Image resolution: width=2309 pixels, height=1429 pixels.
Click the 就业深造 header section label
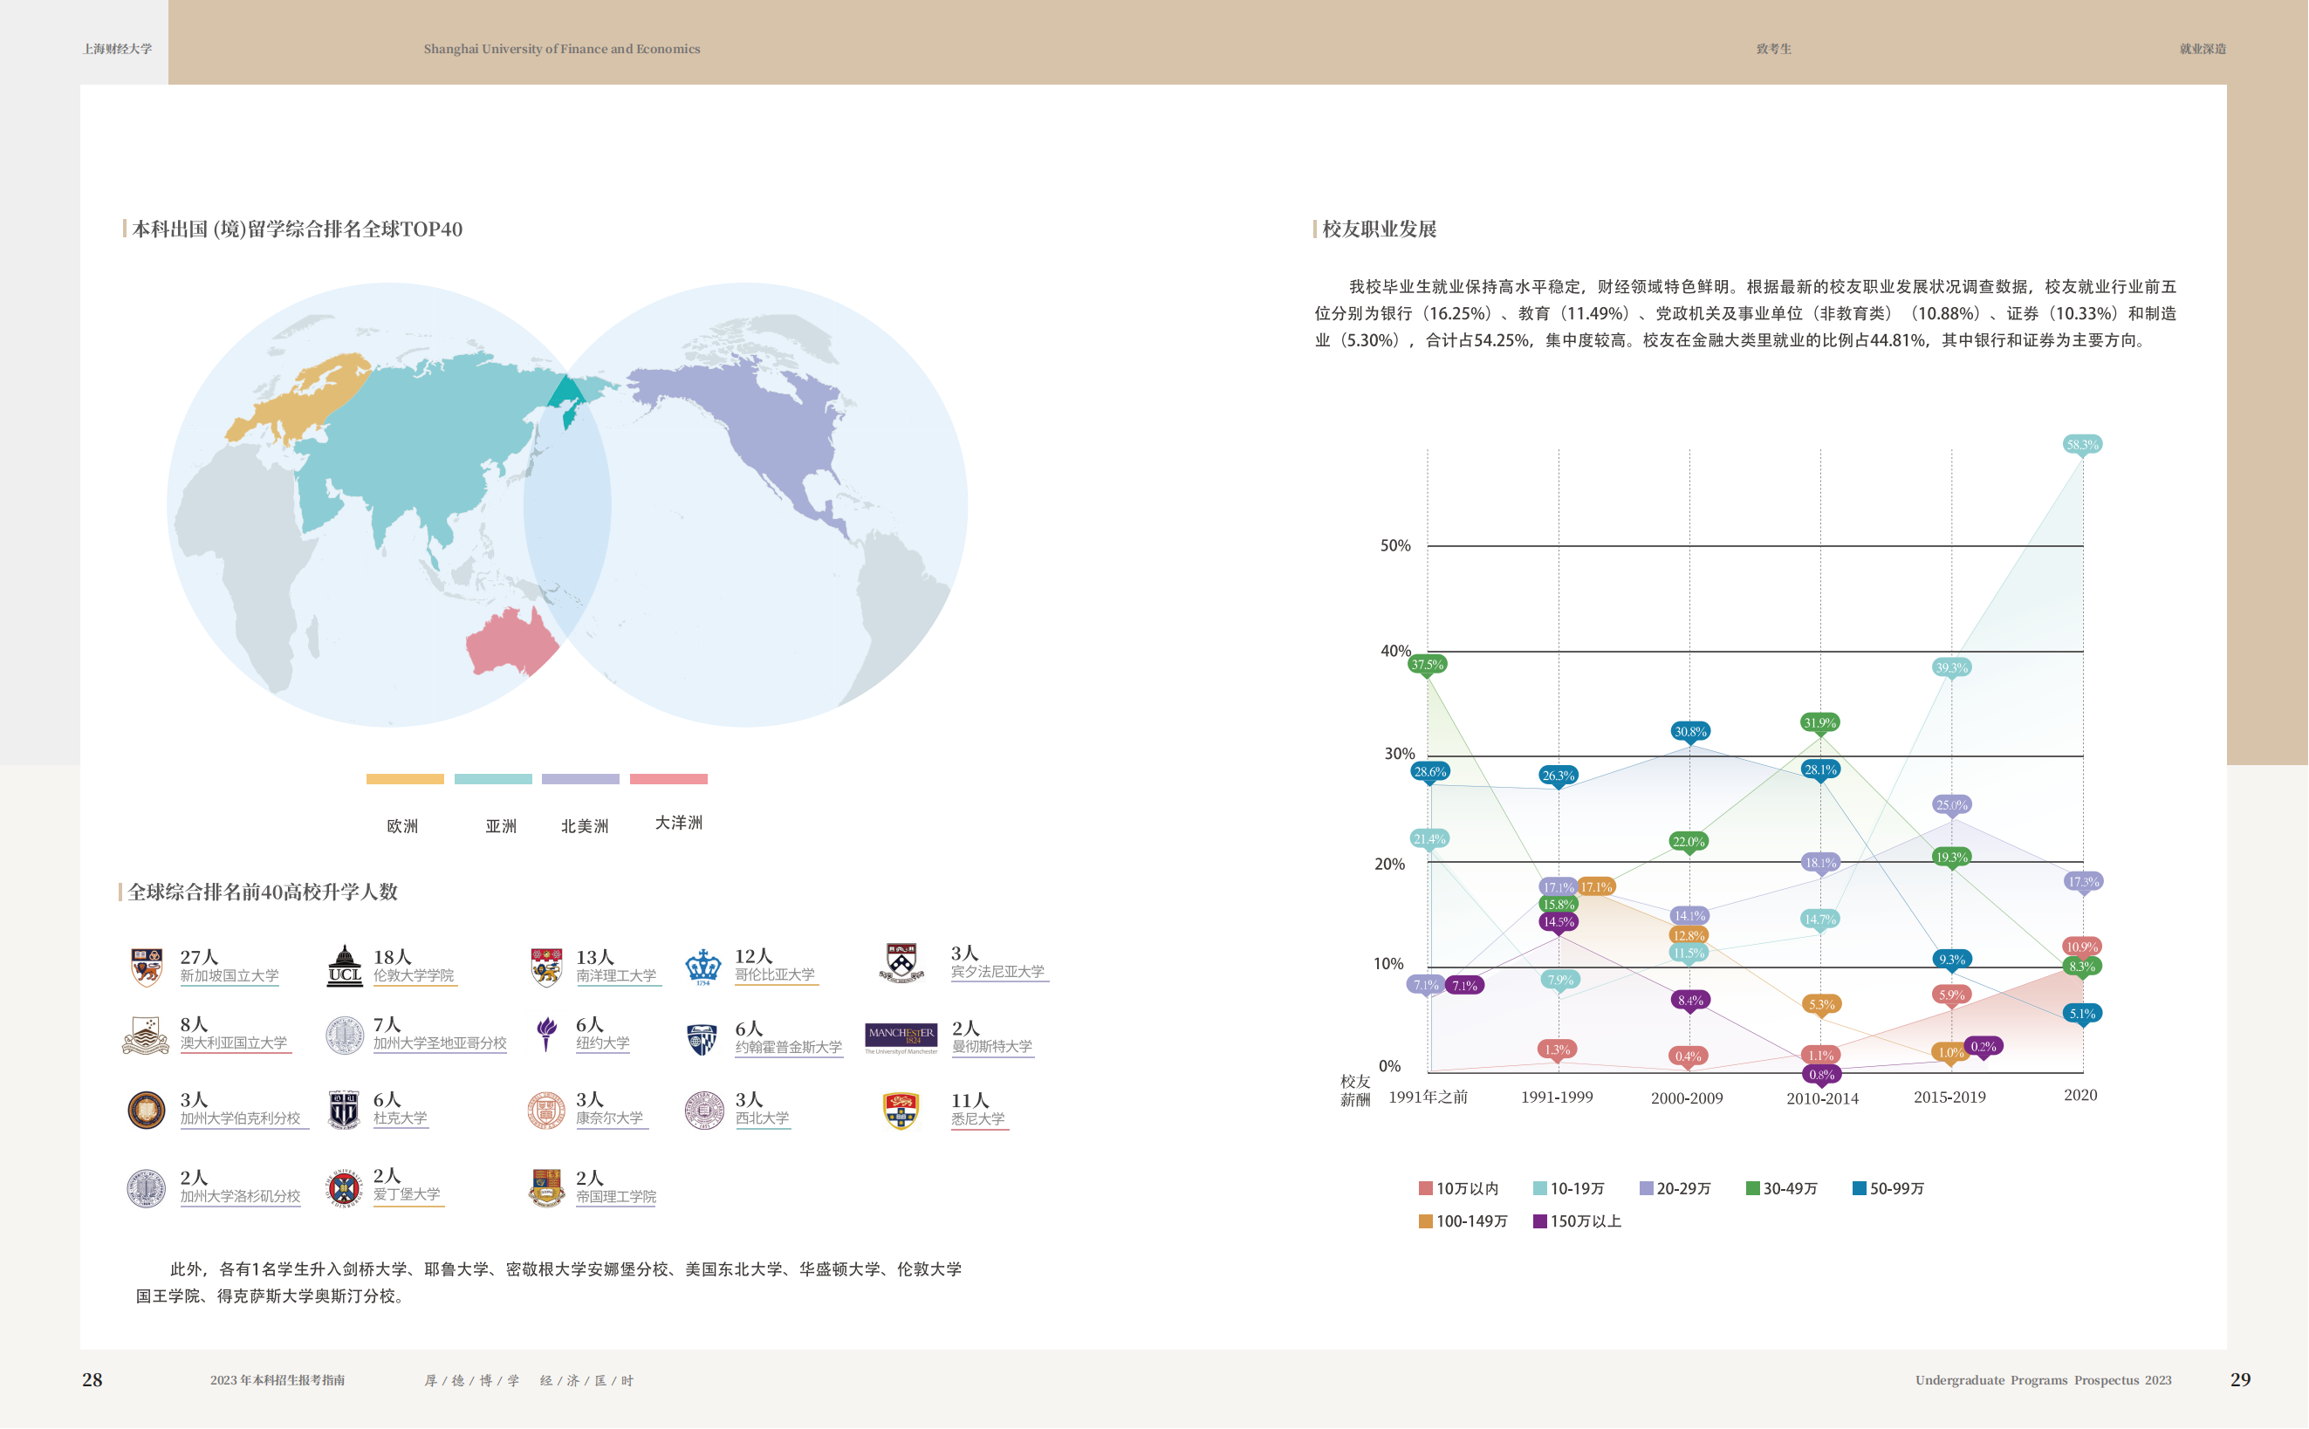coord(2203,49)
